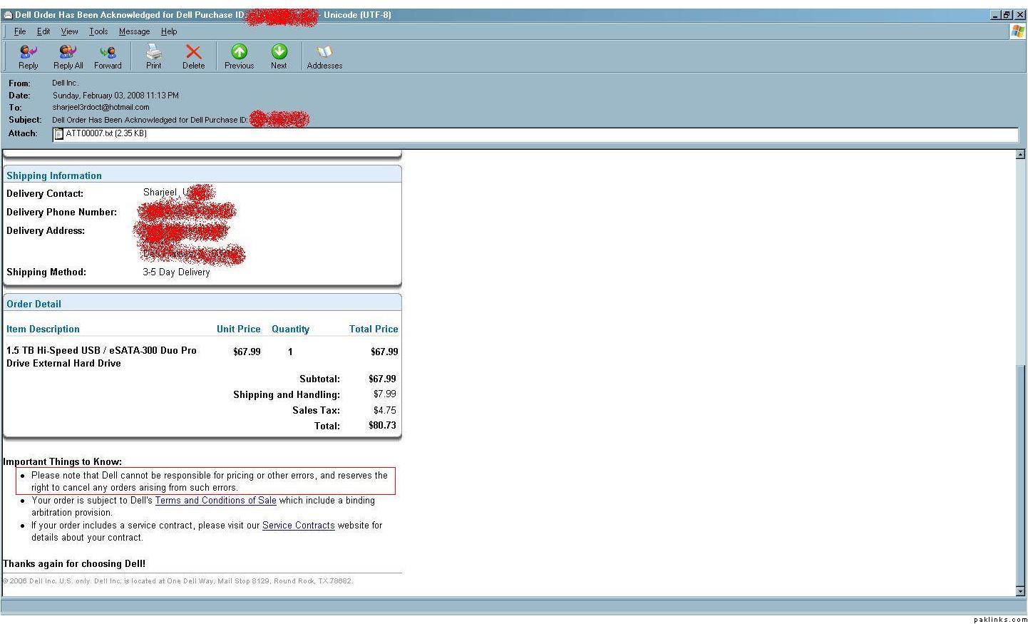Screen dimensions: 1028x624
Task: Click the scrollbar up arrow
Action: (x=1020, y=154)
